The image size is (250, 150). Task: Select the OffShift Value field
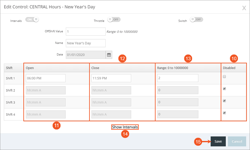[x=86, y=31]
